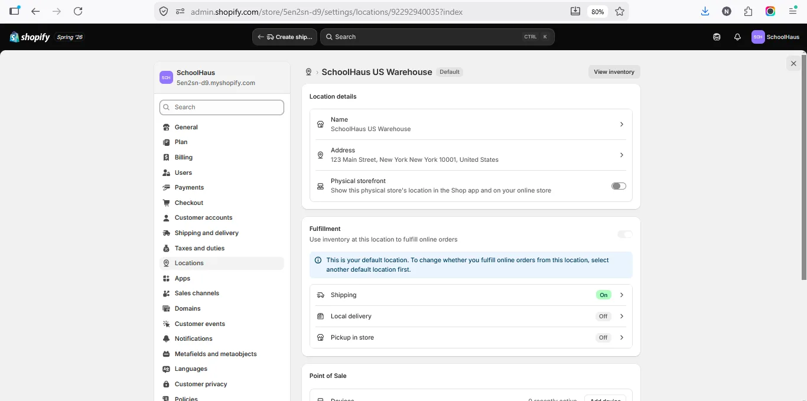Go back in browser history
Screen dimensions: 807x401
point(35,11)
